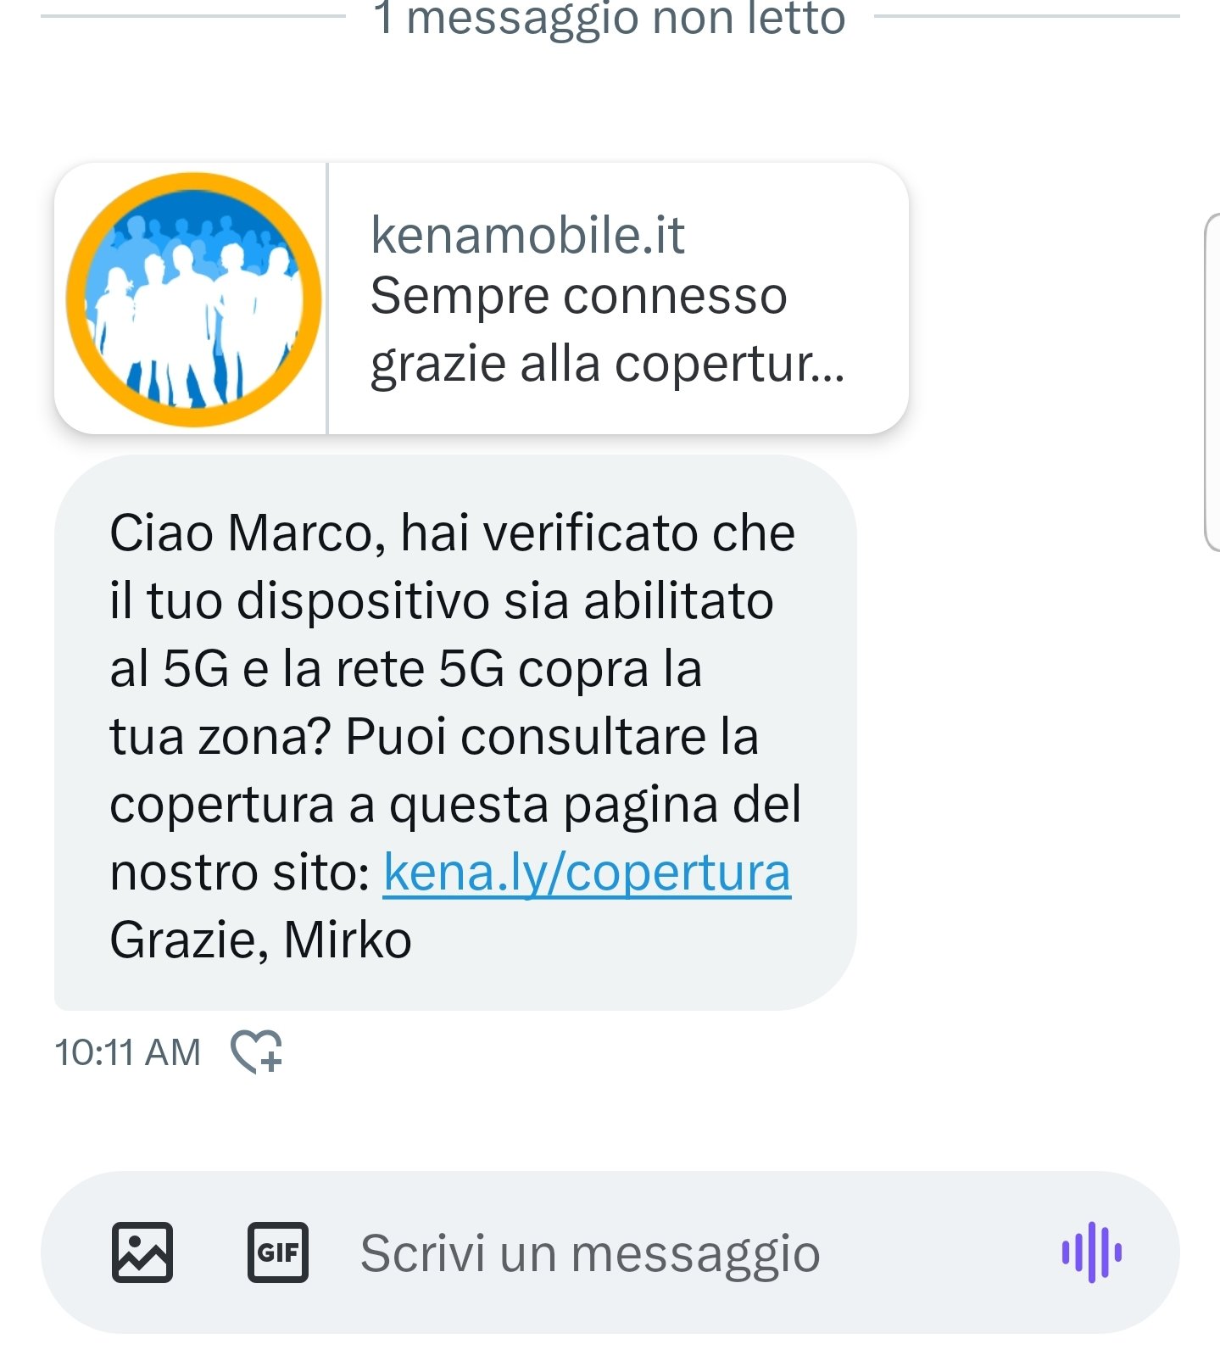Open the GIF picker

click(278, 1252)
